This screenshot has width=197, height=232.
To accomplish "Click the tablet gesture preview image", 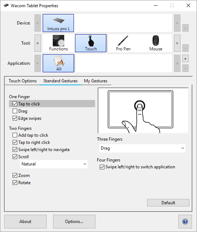I will pyautogui.click(x=143, y=110).
